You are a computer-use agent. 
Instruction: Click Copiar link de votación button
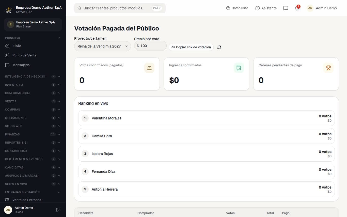(191, 47)
